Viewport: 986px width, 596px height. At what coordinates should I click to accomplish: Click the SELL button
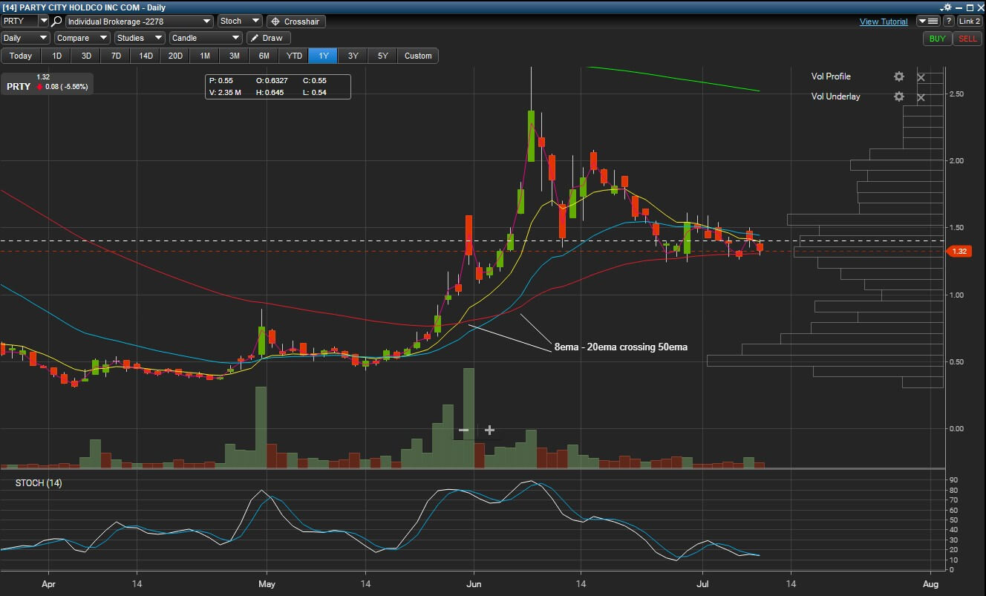[x=967, y=39]
